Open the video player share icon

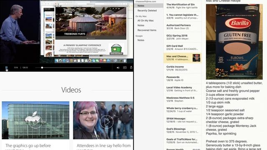(x=131, y=67)
